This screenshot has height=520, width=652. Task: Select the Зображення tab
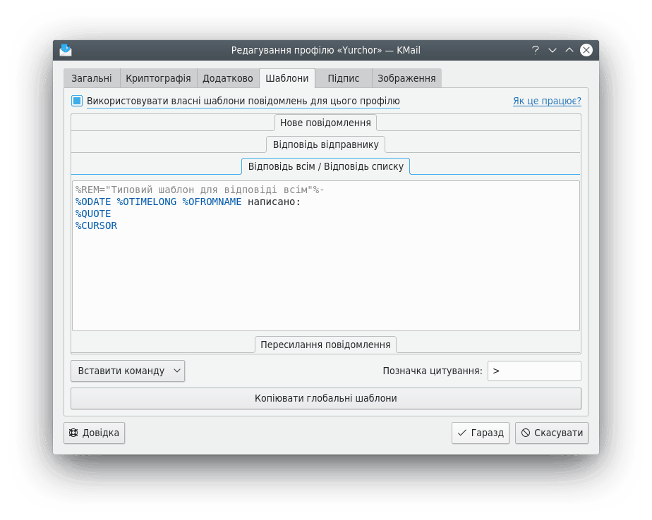coord(406,78)
